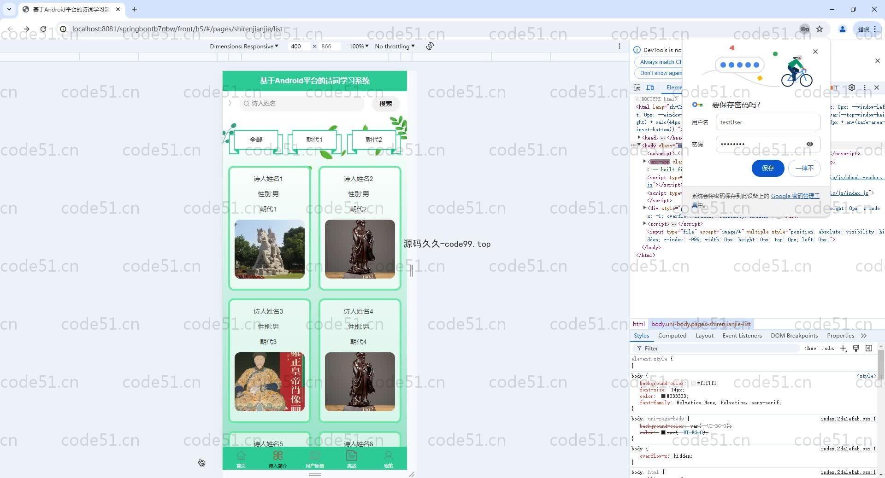Dismiss the DevTools language infobar
The width and height of the screenshot is (885, 478).
(x=877, y=61)
